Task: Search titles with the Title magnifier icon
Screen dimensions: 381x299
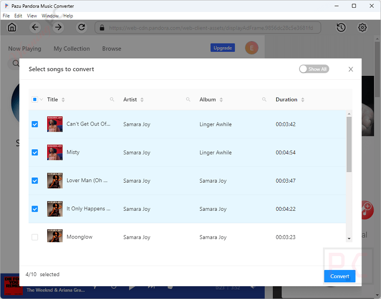Action: tap(112, 100)
